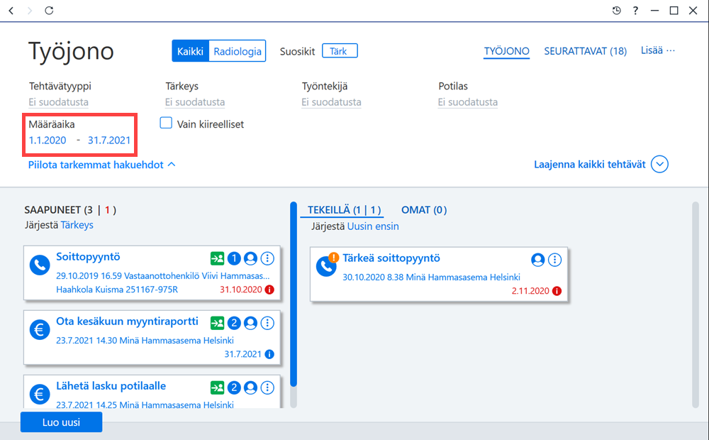
Task: Open the Potilas filter field
Action: (468, 102)
